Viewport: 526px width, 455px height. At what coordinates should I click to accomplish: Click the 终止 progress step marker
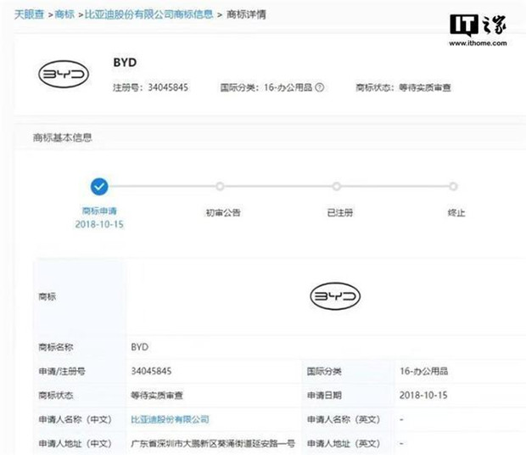pyautogui.click(x=453, y=186)
